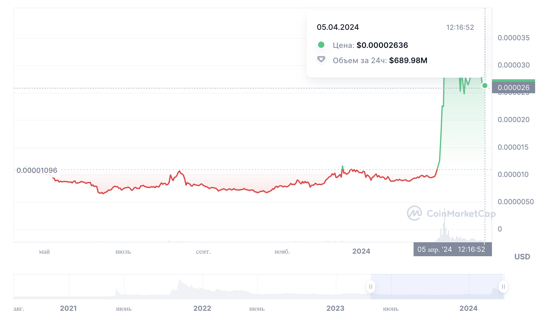Click the crosshair date label 05 апр. '24

pos(435,249)
